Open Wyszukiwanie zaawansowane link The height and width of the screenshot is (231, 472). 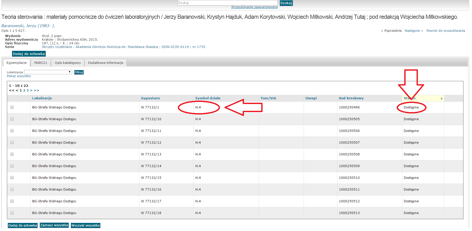(254, 7)
